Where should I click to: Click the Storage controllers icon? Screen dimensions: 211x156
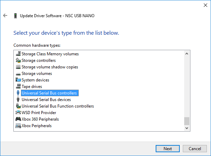18,60
